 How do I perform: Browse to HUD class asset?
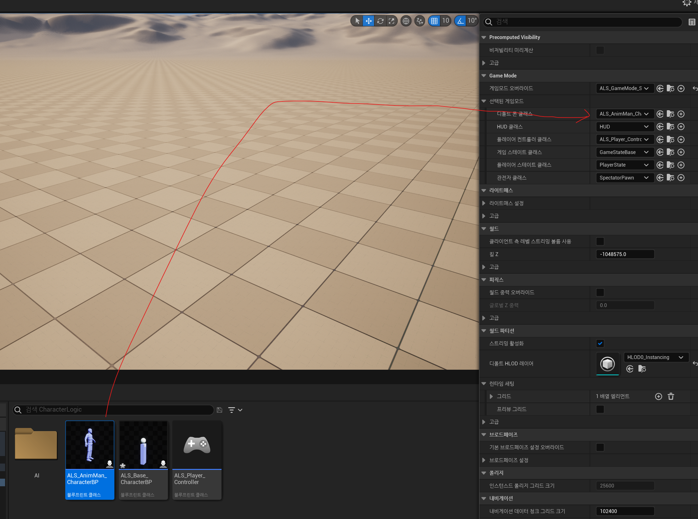click(670, 127)
